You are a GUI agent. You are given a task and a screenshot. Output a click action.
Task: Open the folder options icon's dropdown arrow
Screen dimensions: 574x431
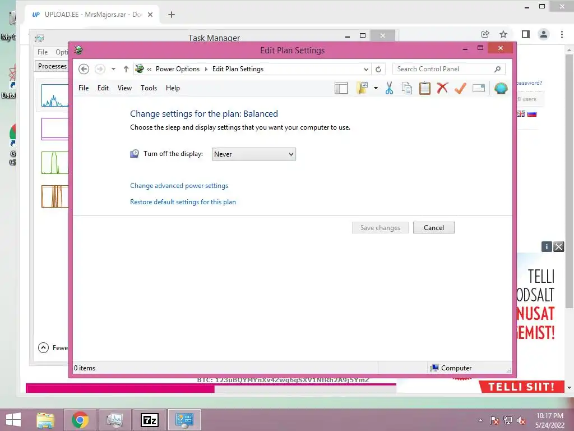pos(376,88)
